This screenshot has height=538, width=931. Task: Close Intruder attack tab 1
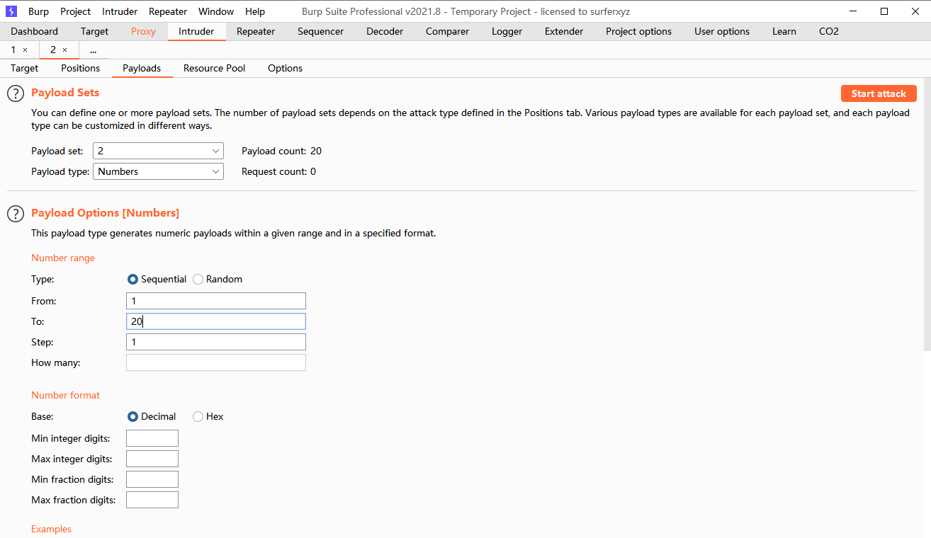[26, 50]
